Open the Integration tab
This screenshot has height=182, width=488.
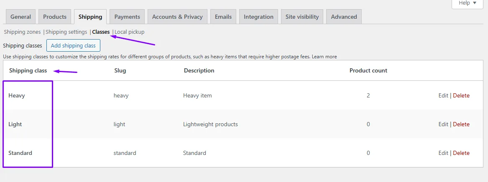pyautogui.click(x=258, y=17)
